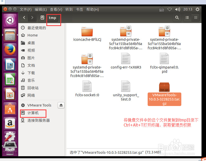Open the 书签 menu
The width and height of the screenshot is (206, 161).
pyautogui.click(x=80, y=9)
